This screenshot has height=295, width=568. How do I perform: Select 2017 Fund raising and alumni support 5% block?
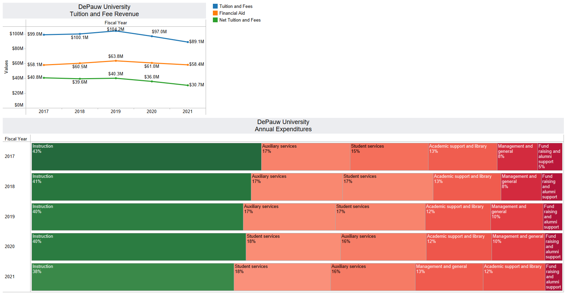(550, 157)
